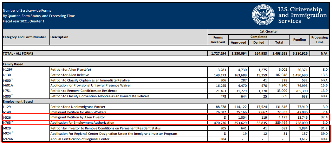Click the 'Fiscal Year 2021, Quarter 1' line
The image size is (332, 143).
pos(24,21)
